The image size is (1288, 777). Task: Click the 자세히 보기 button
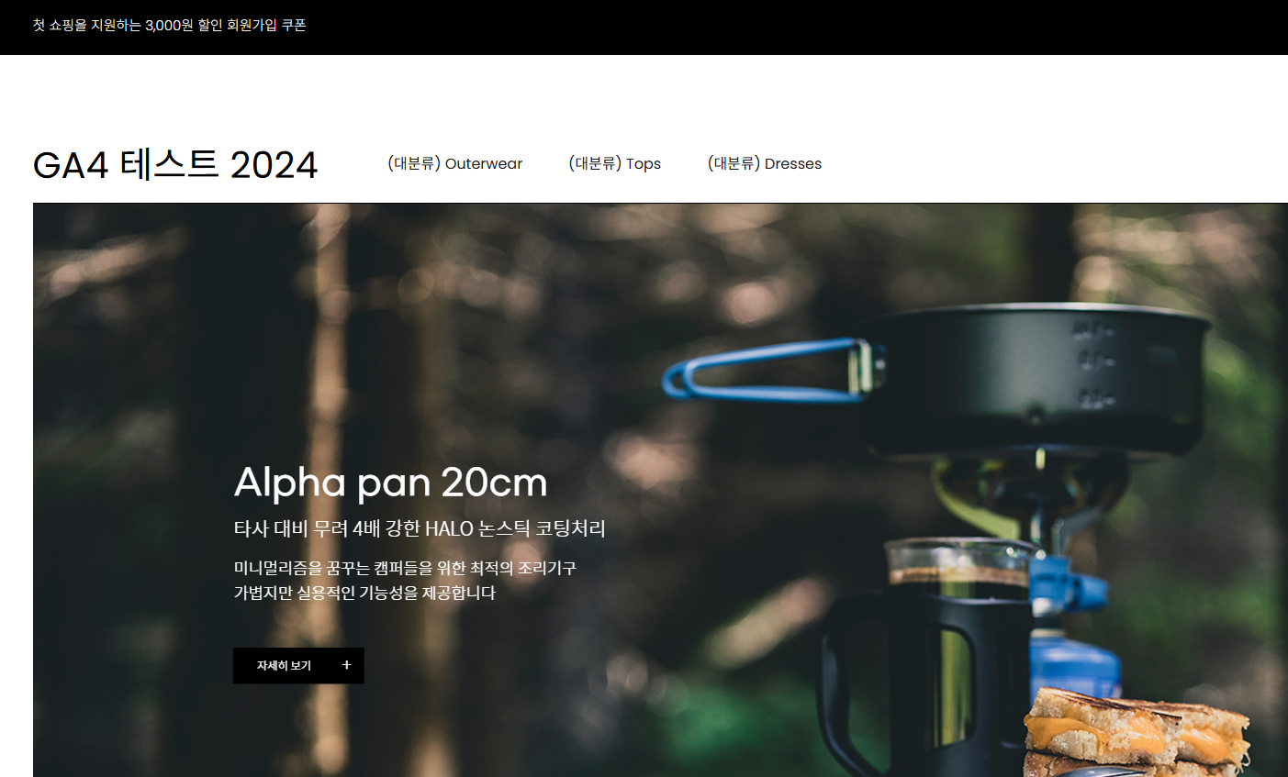[298, 665]
